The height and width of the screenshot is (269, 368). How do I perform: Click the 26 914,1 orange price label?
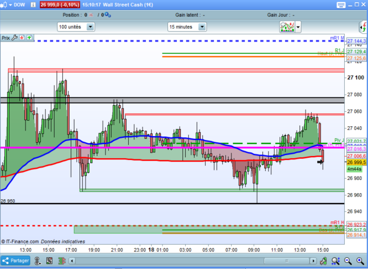[356, 235]
